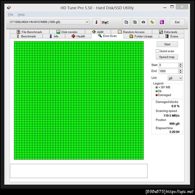Click the thermometer temperature icon
This screenshot has width=195, height=195.
[x=96, y=22]
